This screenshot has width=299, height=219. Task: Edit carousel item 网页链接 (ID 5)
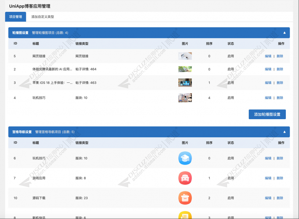point(268,56)
